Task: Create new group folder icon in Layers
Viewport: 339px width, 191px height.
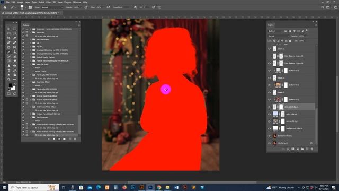Action: tap(302, 149)
